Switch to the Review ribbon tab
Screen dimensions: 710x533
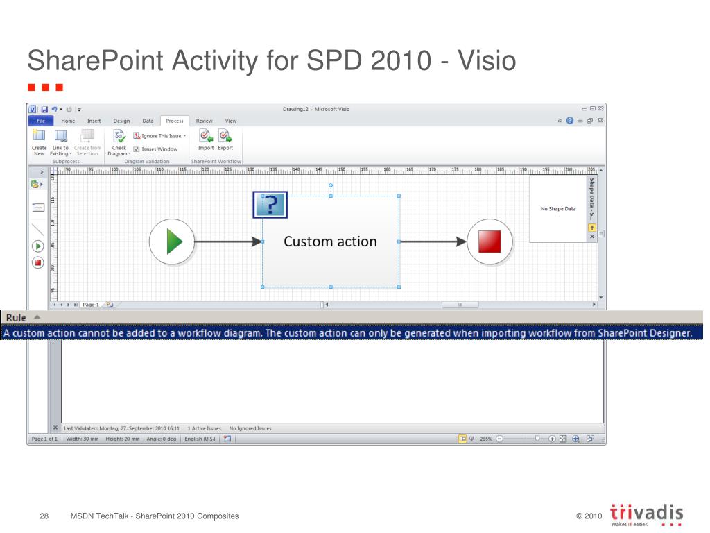(x=205, y=121)
